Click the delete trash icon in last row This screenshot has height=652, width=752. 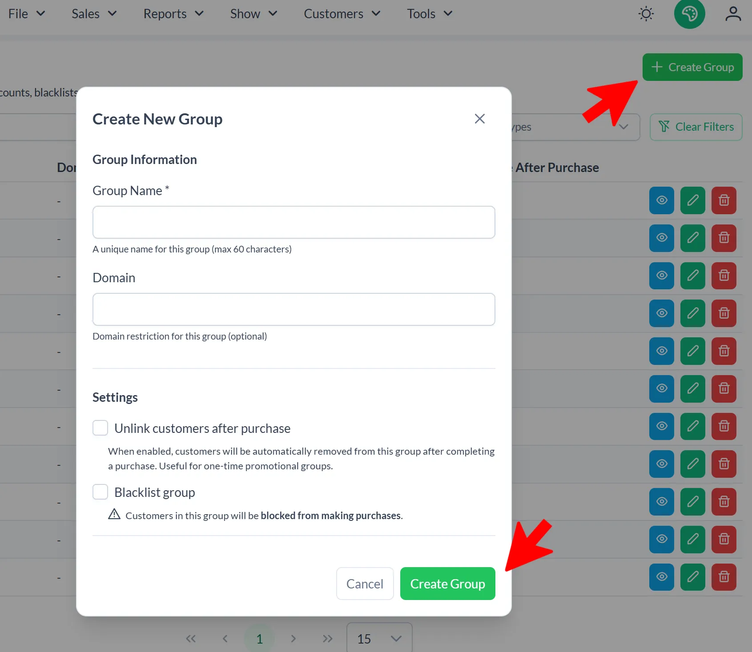(724, 577)
